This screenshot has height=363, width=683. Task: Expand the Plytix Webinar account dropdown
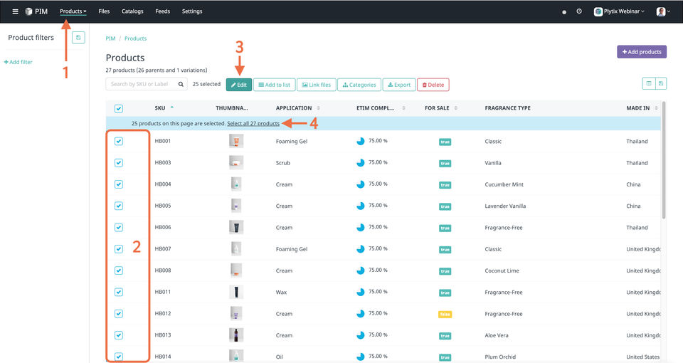pos(619,12)
